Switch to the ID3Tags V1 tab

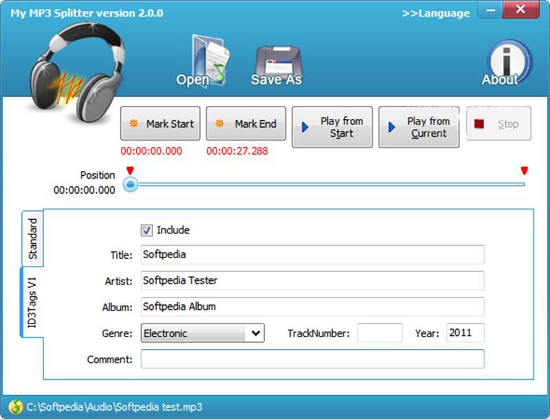(x=32, y=302)
